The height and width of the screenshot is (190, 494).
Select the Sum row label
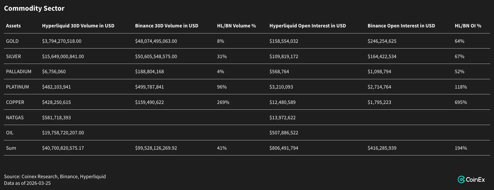(x=11, y=148)
